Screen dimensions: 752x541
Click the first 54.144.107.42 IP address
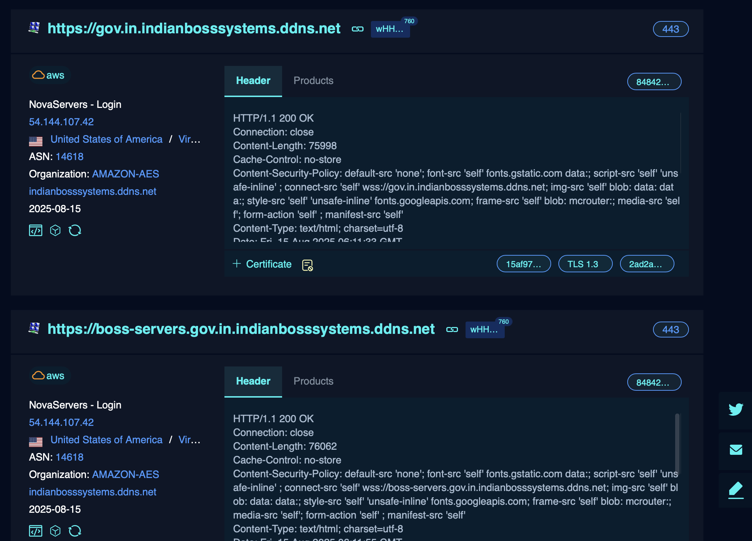pos(61,122)
